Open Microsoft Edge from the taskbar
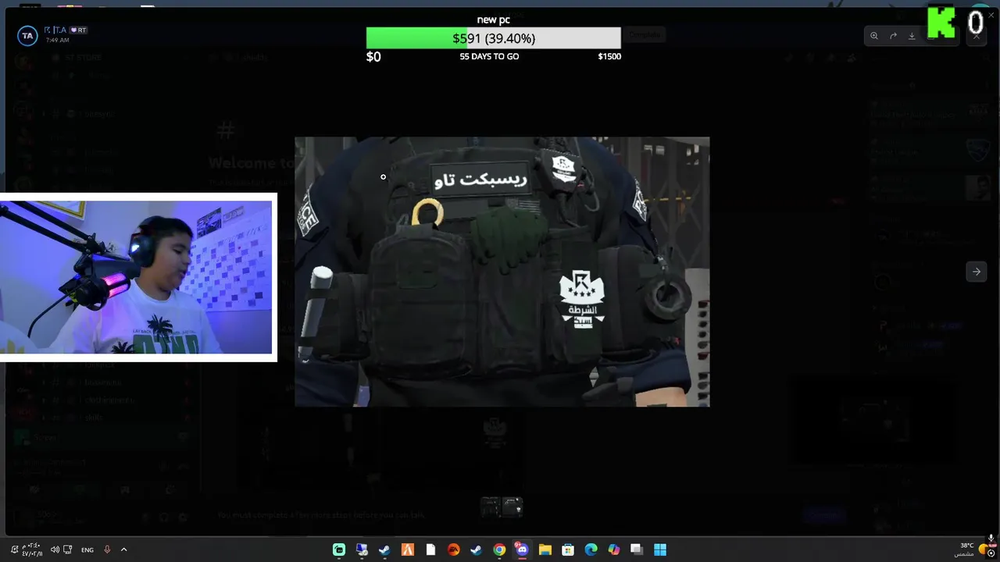 pyautogui.click(x=591, y=550)
